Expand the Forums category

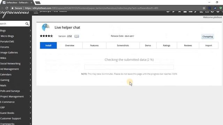tap(30, 47)
